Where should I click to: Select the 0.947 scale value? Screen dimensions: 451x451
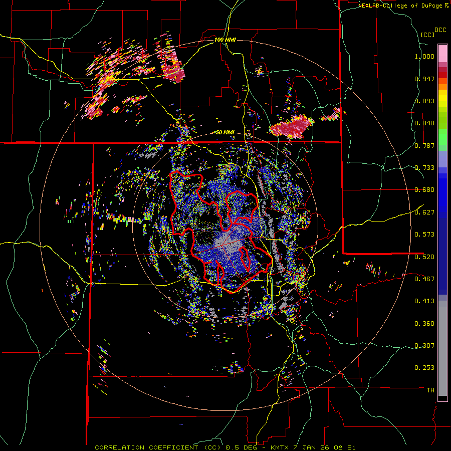(x=424, y=79)
